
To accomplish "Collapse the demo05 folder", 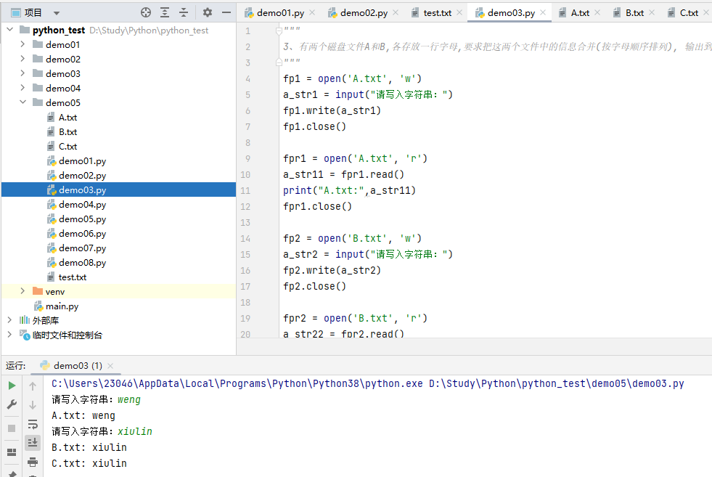I will (22, 102).
